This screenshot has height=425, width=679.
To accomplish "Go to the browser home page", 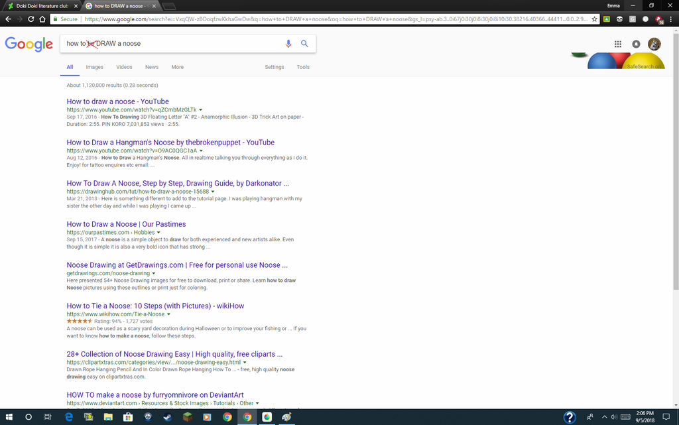I will point(42,19).
